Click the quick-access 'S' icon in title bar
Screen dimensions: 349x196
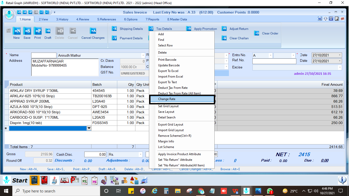[x=25, y=12]
